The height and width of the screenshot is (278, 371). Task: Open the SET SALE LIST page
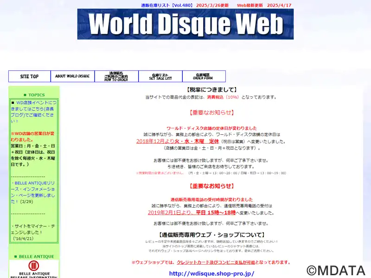[160, 76]
